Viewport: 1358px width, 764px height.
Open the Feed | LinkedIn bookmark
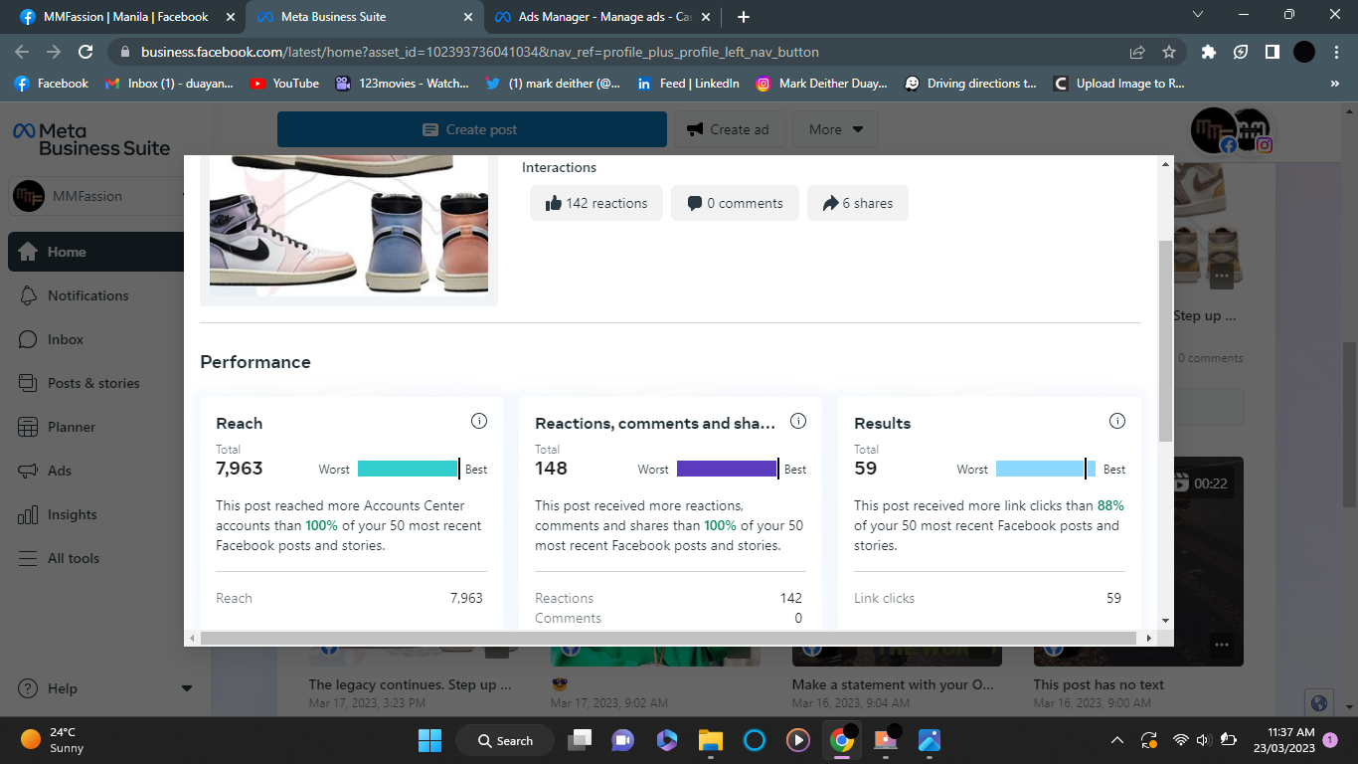pos(688,84)
